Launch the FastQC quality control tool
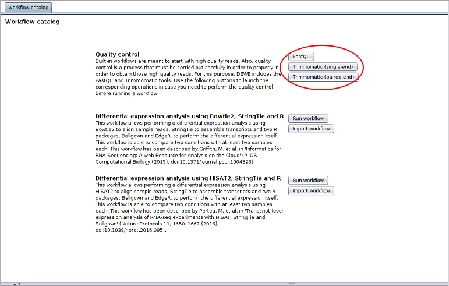Screen dimensions: 449x286 (x=300, y=57)
